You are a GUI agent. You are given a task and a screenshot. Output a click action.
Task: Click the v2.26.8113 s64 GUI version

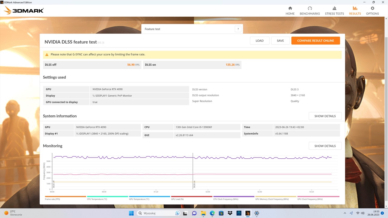click(184, 135)
